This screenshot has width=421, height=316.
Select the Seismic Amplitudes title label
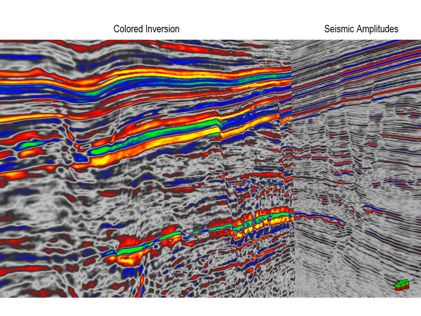361,29
